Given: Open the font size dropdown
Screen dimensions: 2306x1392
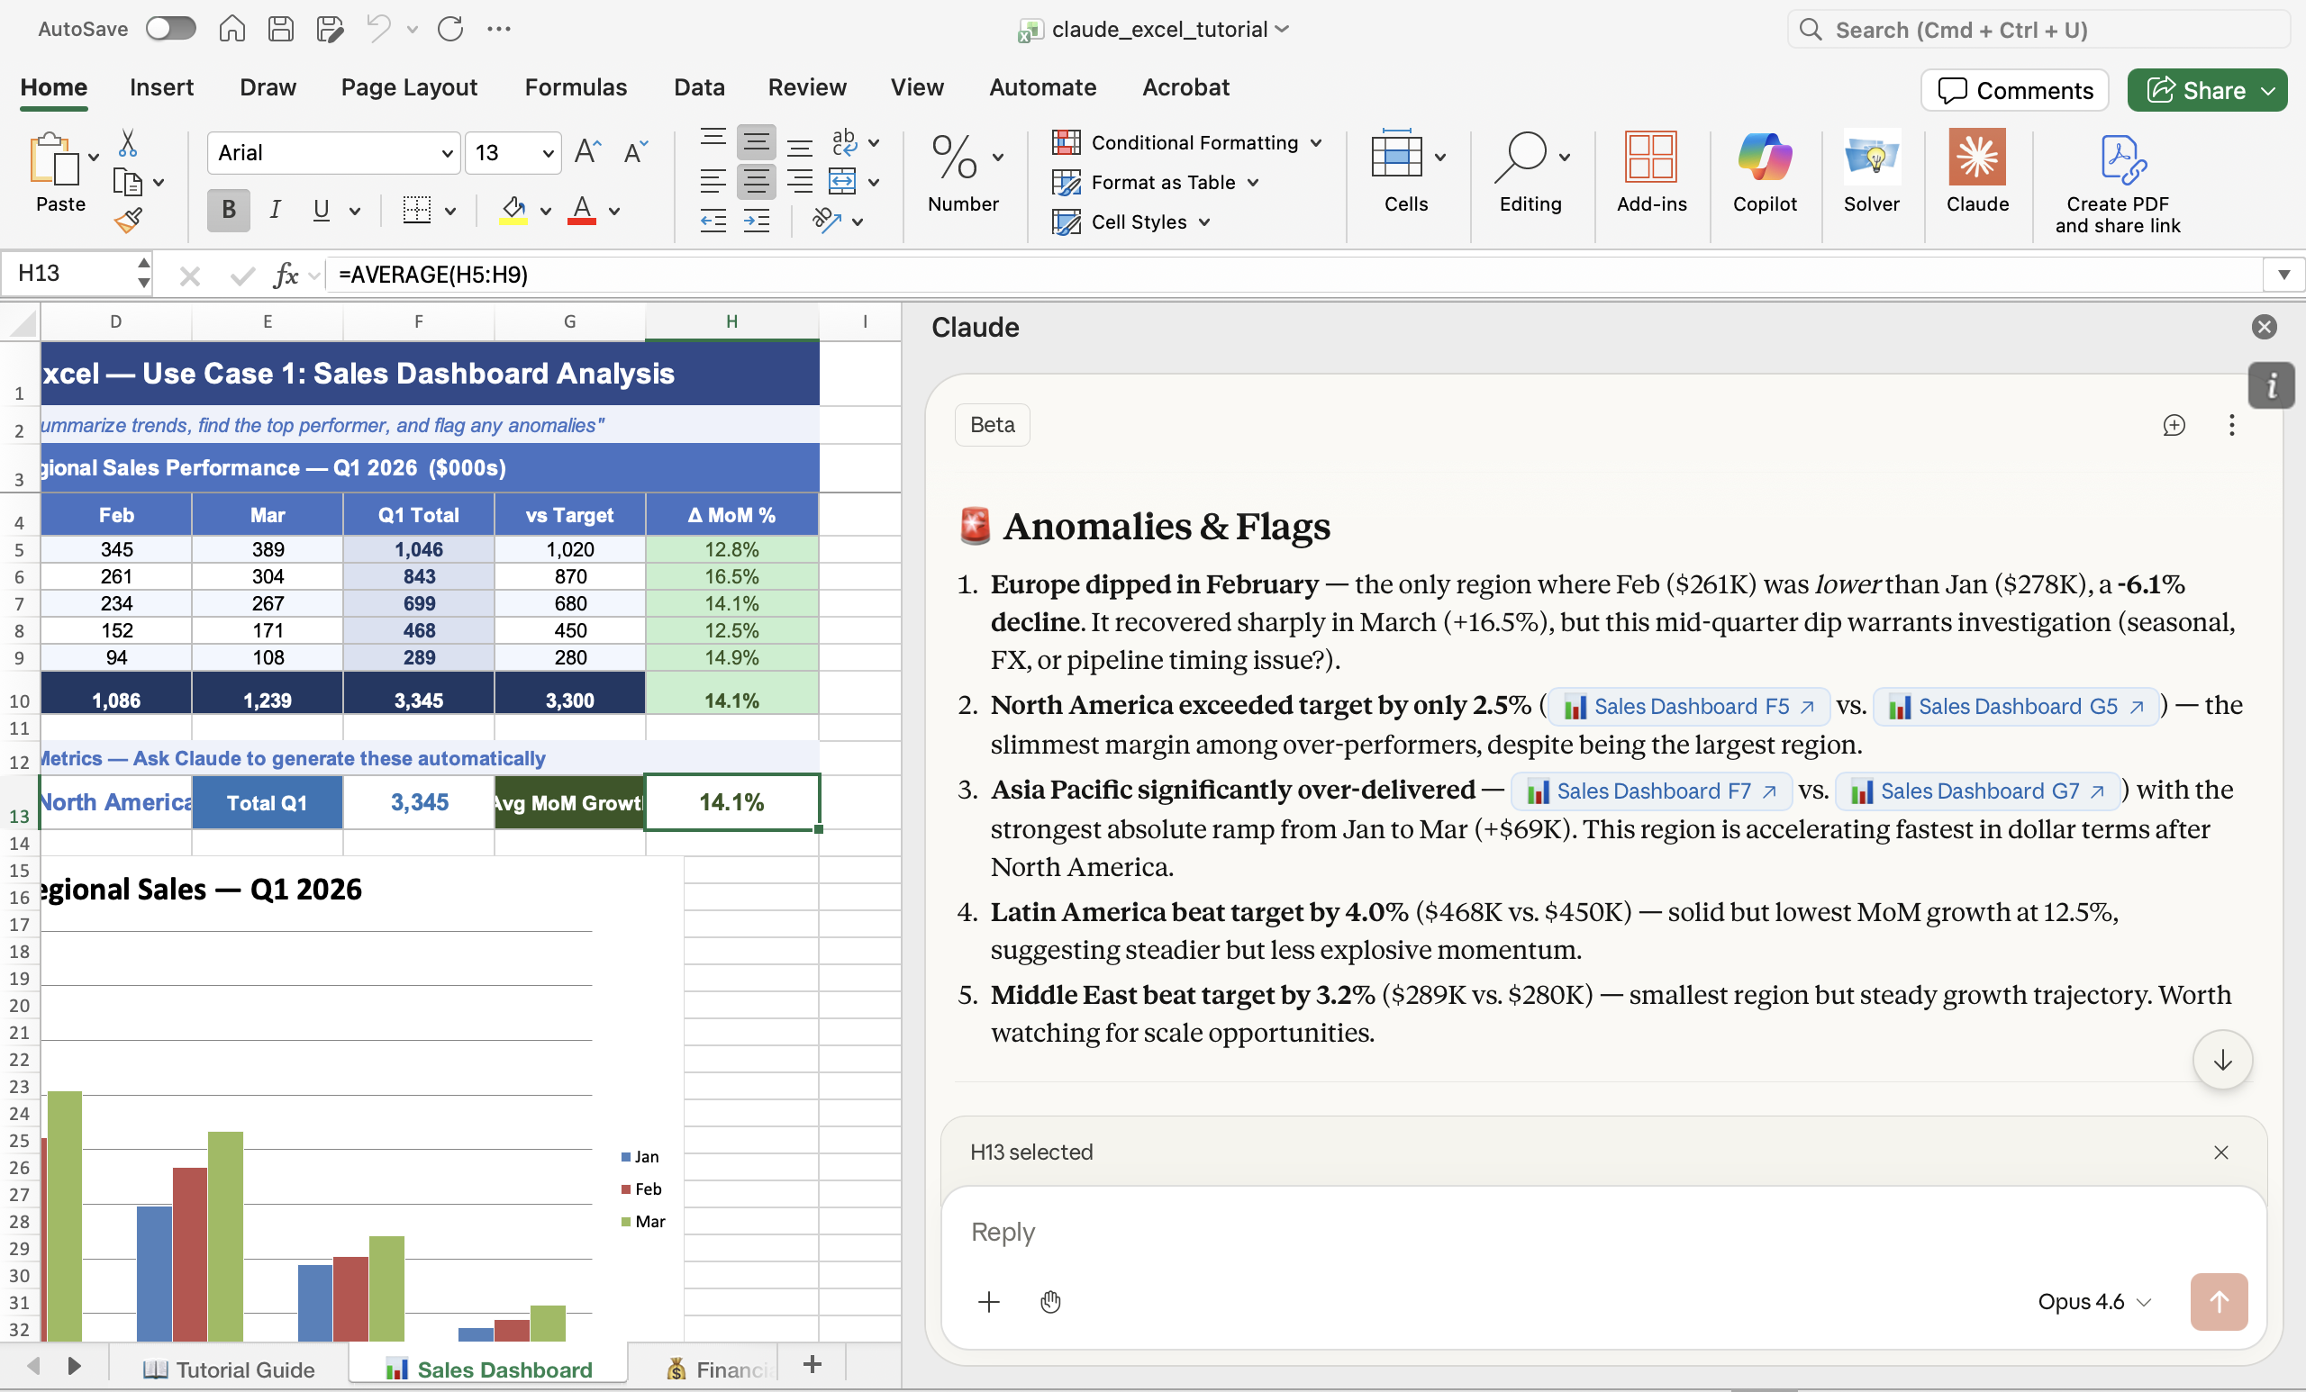Looking at the screenshot, I should point(548,153).
